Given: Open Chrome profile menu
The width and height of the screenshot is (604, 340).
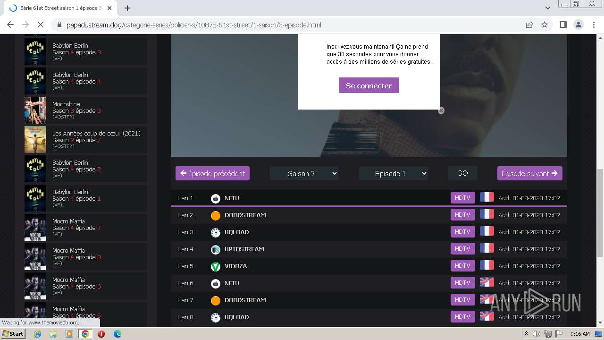Looking at the screenshot, I should [579, 25].
